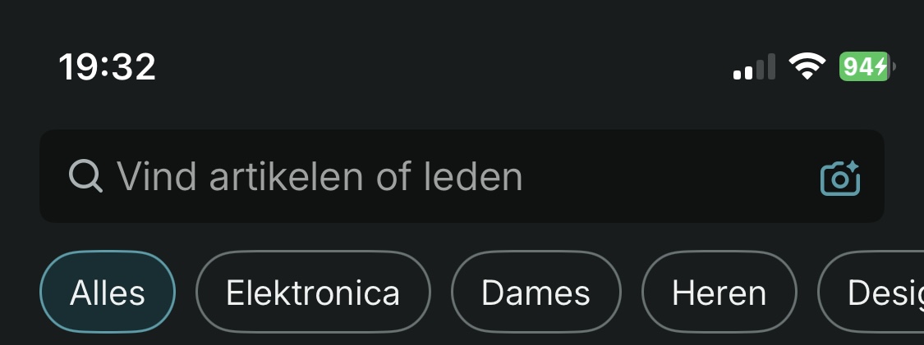
Task: Tap the "Vind artikelen of leden" placeholder text
Action: click(x=319, y=176)
